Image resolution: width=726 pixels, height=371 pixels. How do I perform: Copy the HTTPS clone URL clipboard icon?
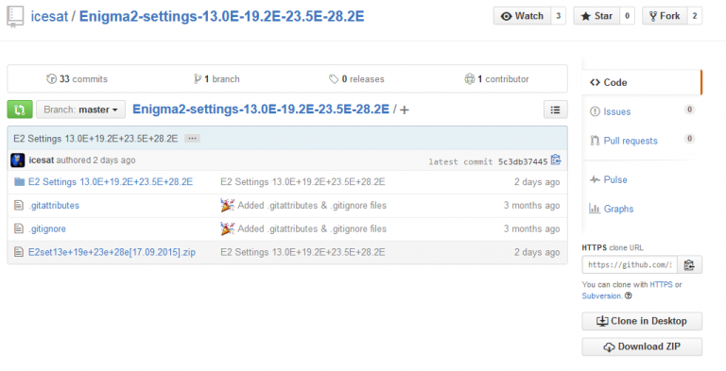point(689,265)
